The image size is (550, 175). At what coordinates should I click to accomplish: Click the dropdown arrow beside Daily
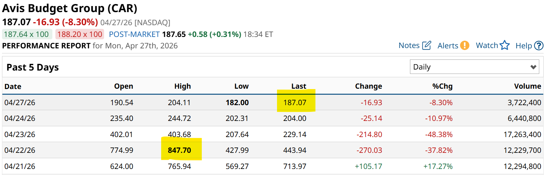pos(533,67)
